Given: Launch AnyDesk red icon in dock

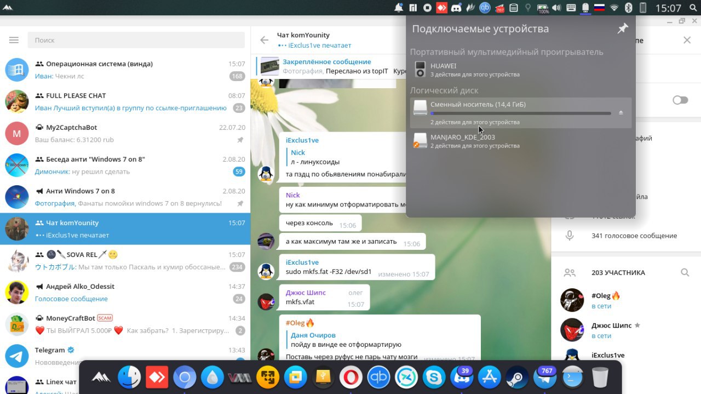Looking at the screenshot, I should (x=157, y=378).
